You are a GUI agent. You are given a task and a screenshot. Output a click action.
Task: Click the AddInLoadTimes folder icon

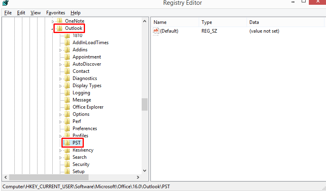pyautogui.click(x=67, y=42)
